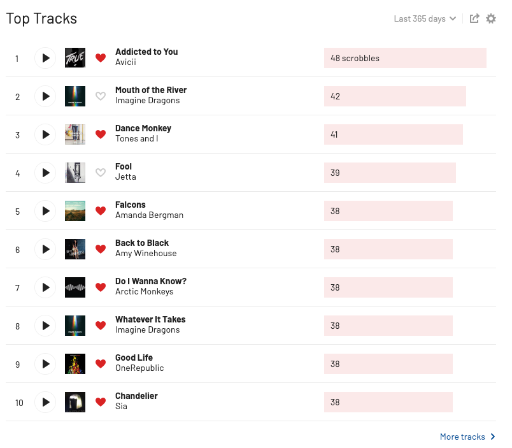Open the Addicted to You album cover
This screenshot has height=448, width=512.
pyautogui.click(x=75, y=58)
